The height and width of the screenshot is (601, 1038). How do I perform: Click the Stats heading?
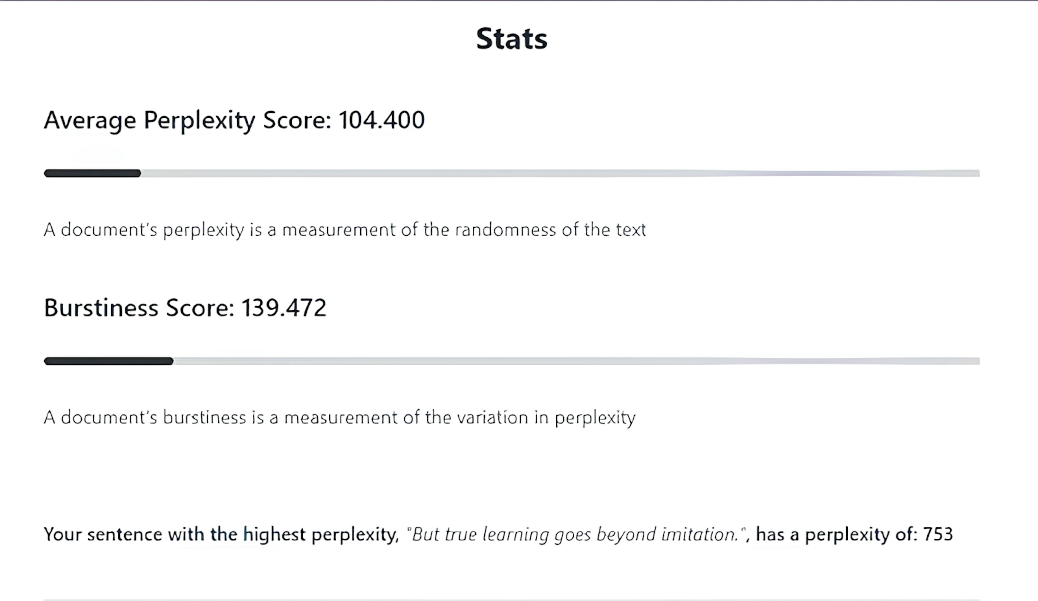(x=512, y=39)
